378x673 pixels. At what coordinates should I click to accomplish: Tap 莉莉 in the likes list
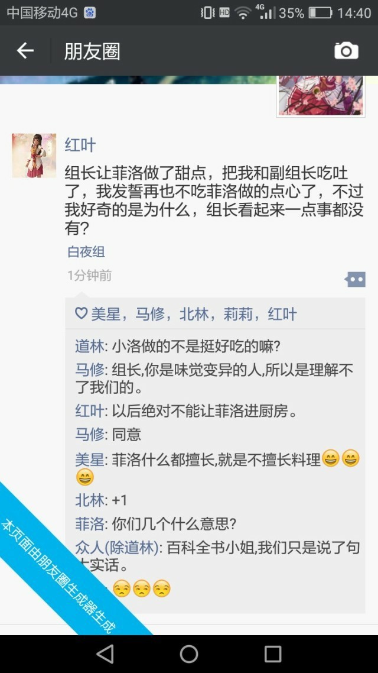point(238,314)
